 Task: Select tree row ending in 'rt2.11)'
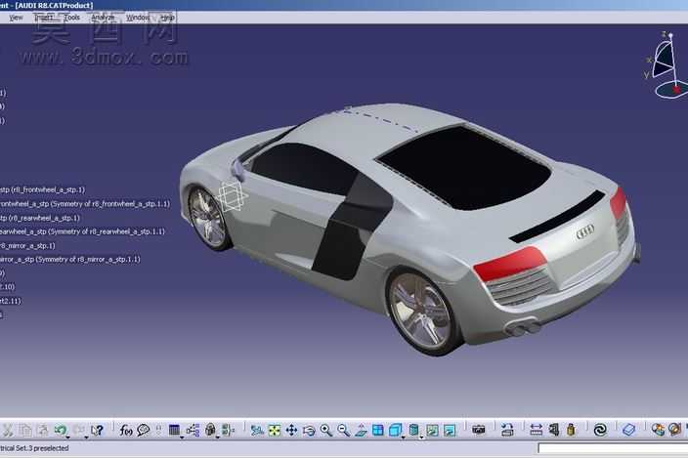(11, 301)
